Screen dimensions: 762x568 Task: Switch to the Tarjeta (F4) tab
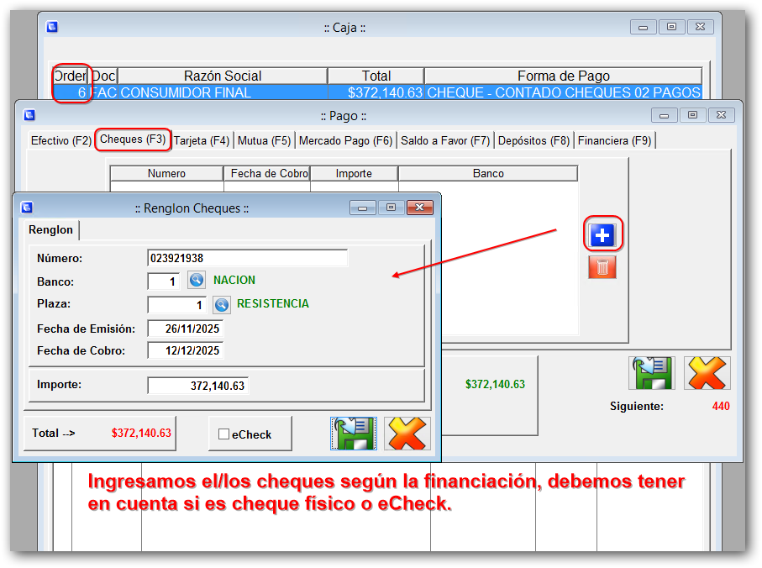(x=200, y=140)
